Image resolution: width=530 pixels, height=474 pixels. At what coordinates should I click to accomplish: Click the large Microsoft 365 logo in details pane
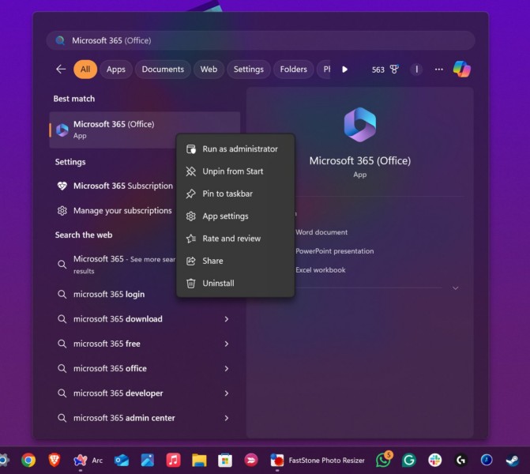pos(360,125)
